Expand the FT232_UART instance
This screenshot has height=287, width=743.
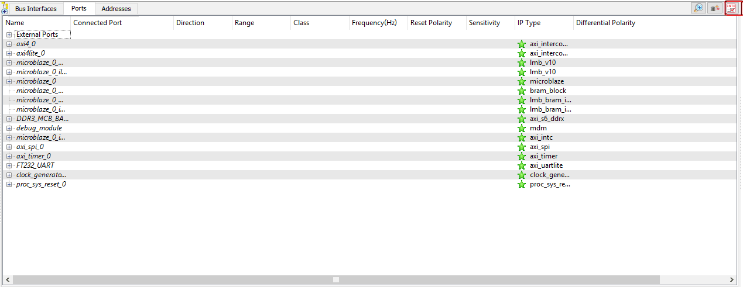tap(9, 165)
